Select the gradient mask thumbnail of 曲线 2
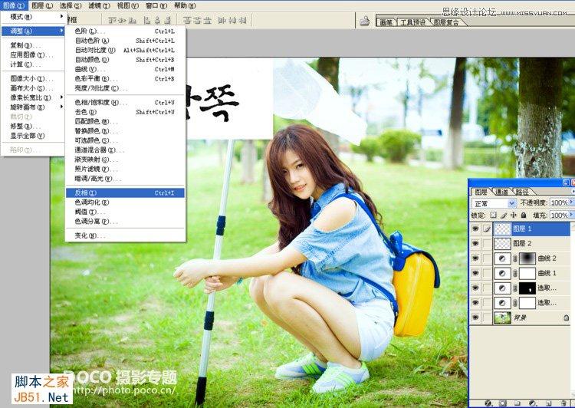The width and height of the screenshot is (575, 408). (527, 258)
